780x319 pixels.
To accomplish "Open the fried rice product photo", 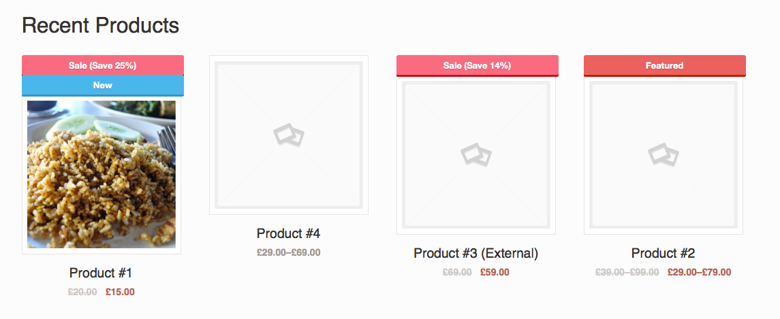I will tap(102, 174).
